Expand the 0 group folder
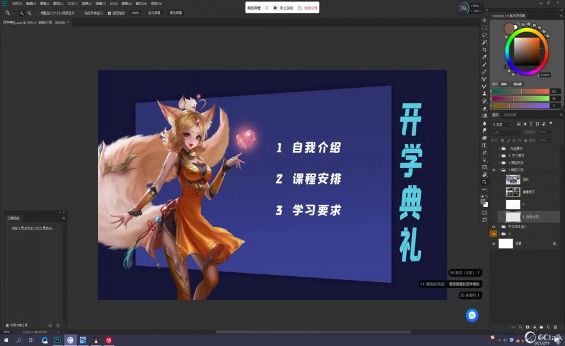The width and height of the screenshot is (565, 346). tap(500, 234)
